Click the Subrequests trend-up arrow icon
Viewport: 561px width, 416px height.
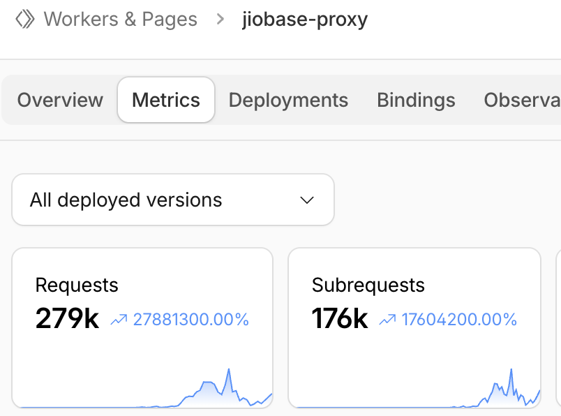(387, 320)
